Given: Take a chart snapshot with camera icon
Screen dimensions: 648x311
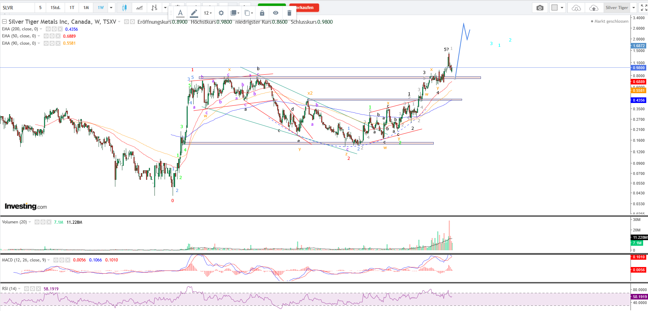Looking at the screenshot, I should click(540, 8).
